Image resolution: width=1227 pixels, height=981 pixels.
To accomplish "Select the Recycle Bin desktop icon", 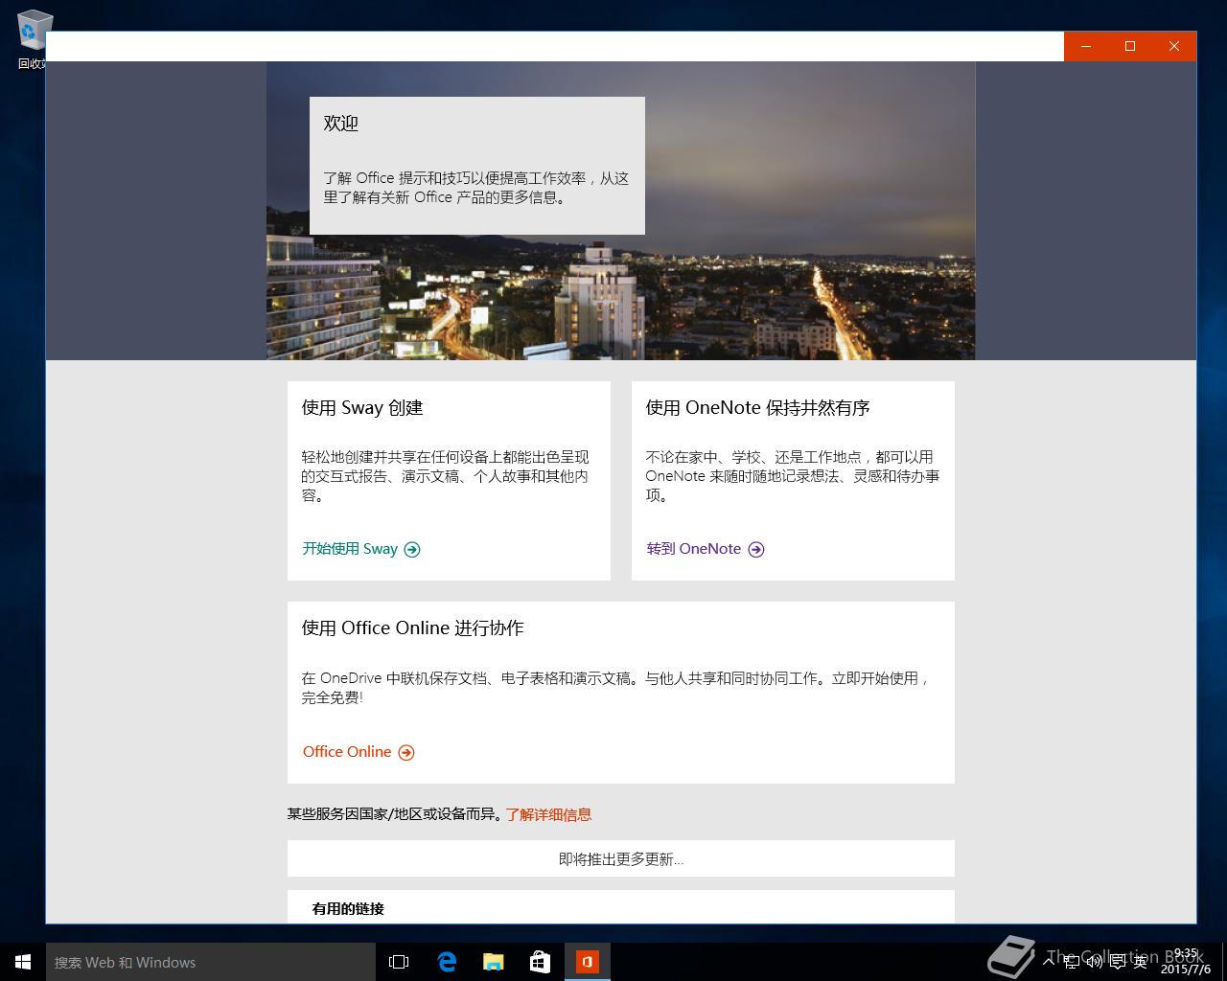I will pos(35,38).
